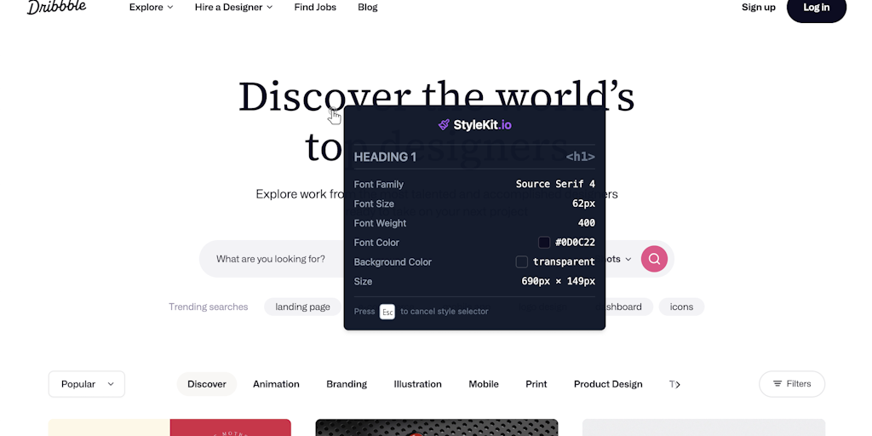This screenshot has width=872, height=436.
Task: Open the search type dropdown chevron
Action: [628, 259]
